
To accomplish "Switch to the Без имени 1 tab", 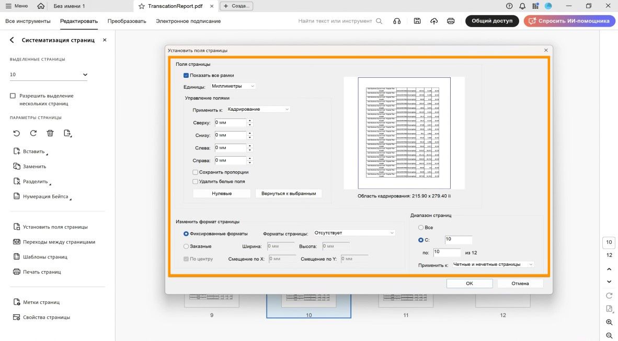I will click(70, 6).
